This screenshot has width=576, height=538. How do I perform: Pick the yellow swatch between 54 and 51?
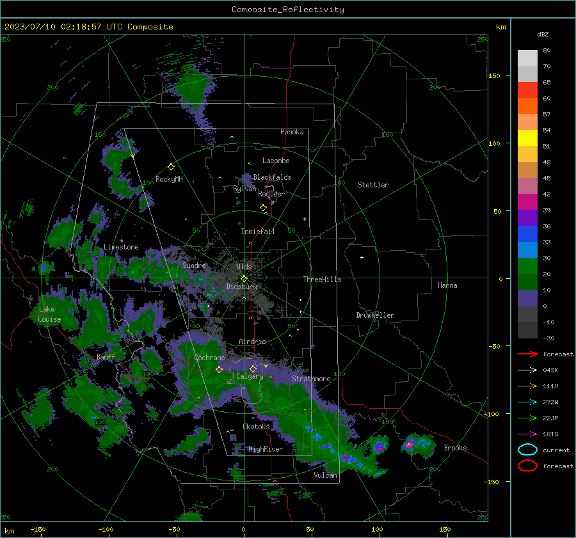click(x=527, y=138)
